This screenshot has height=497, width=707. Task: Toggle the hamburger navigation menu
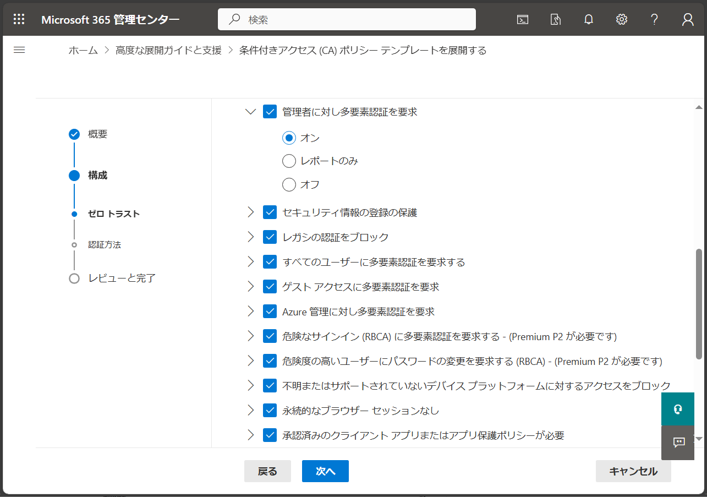pyautogui.click(x=19, y=50)
